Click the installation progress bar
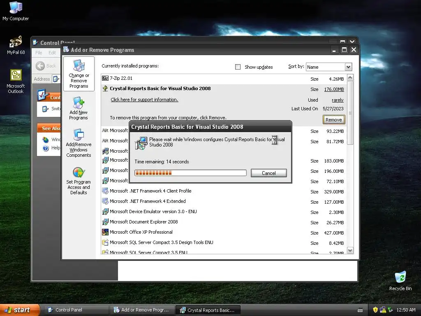Screen dimensions: 421x316 coord(190,173)
